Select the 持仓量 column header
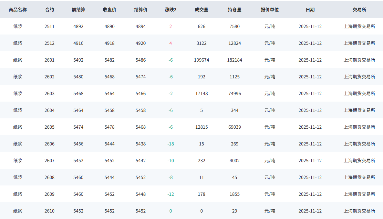 (234, 10)
